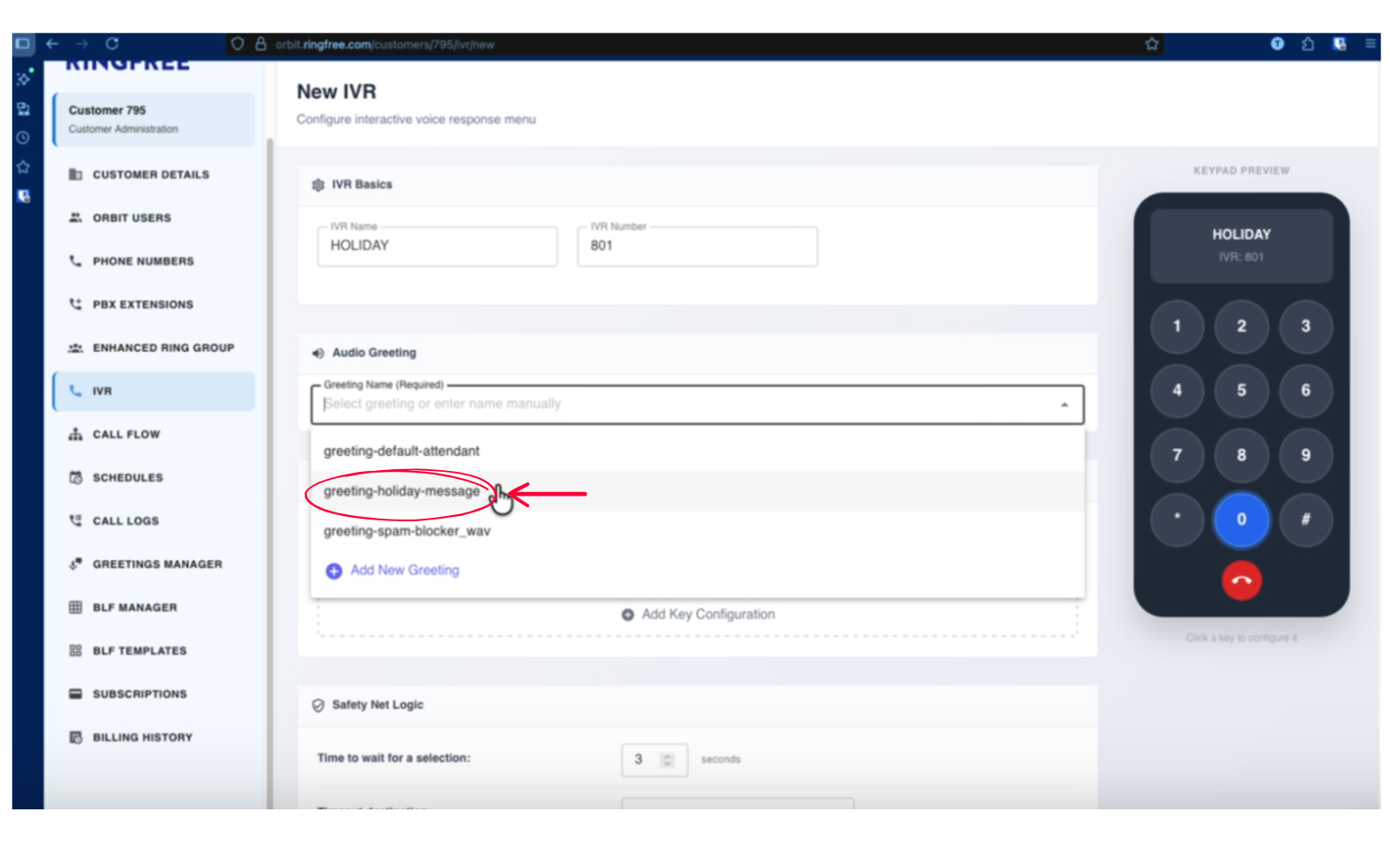Click the red hang-up keypad button

tap(1241, 580)
